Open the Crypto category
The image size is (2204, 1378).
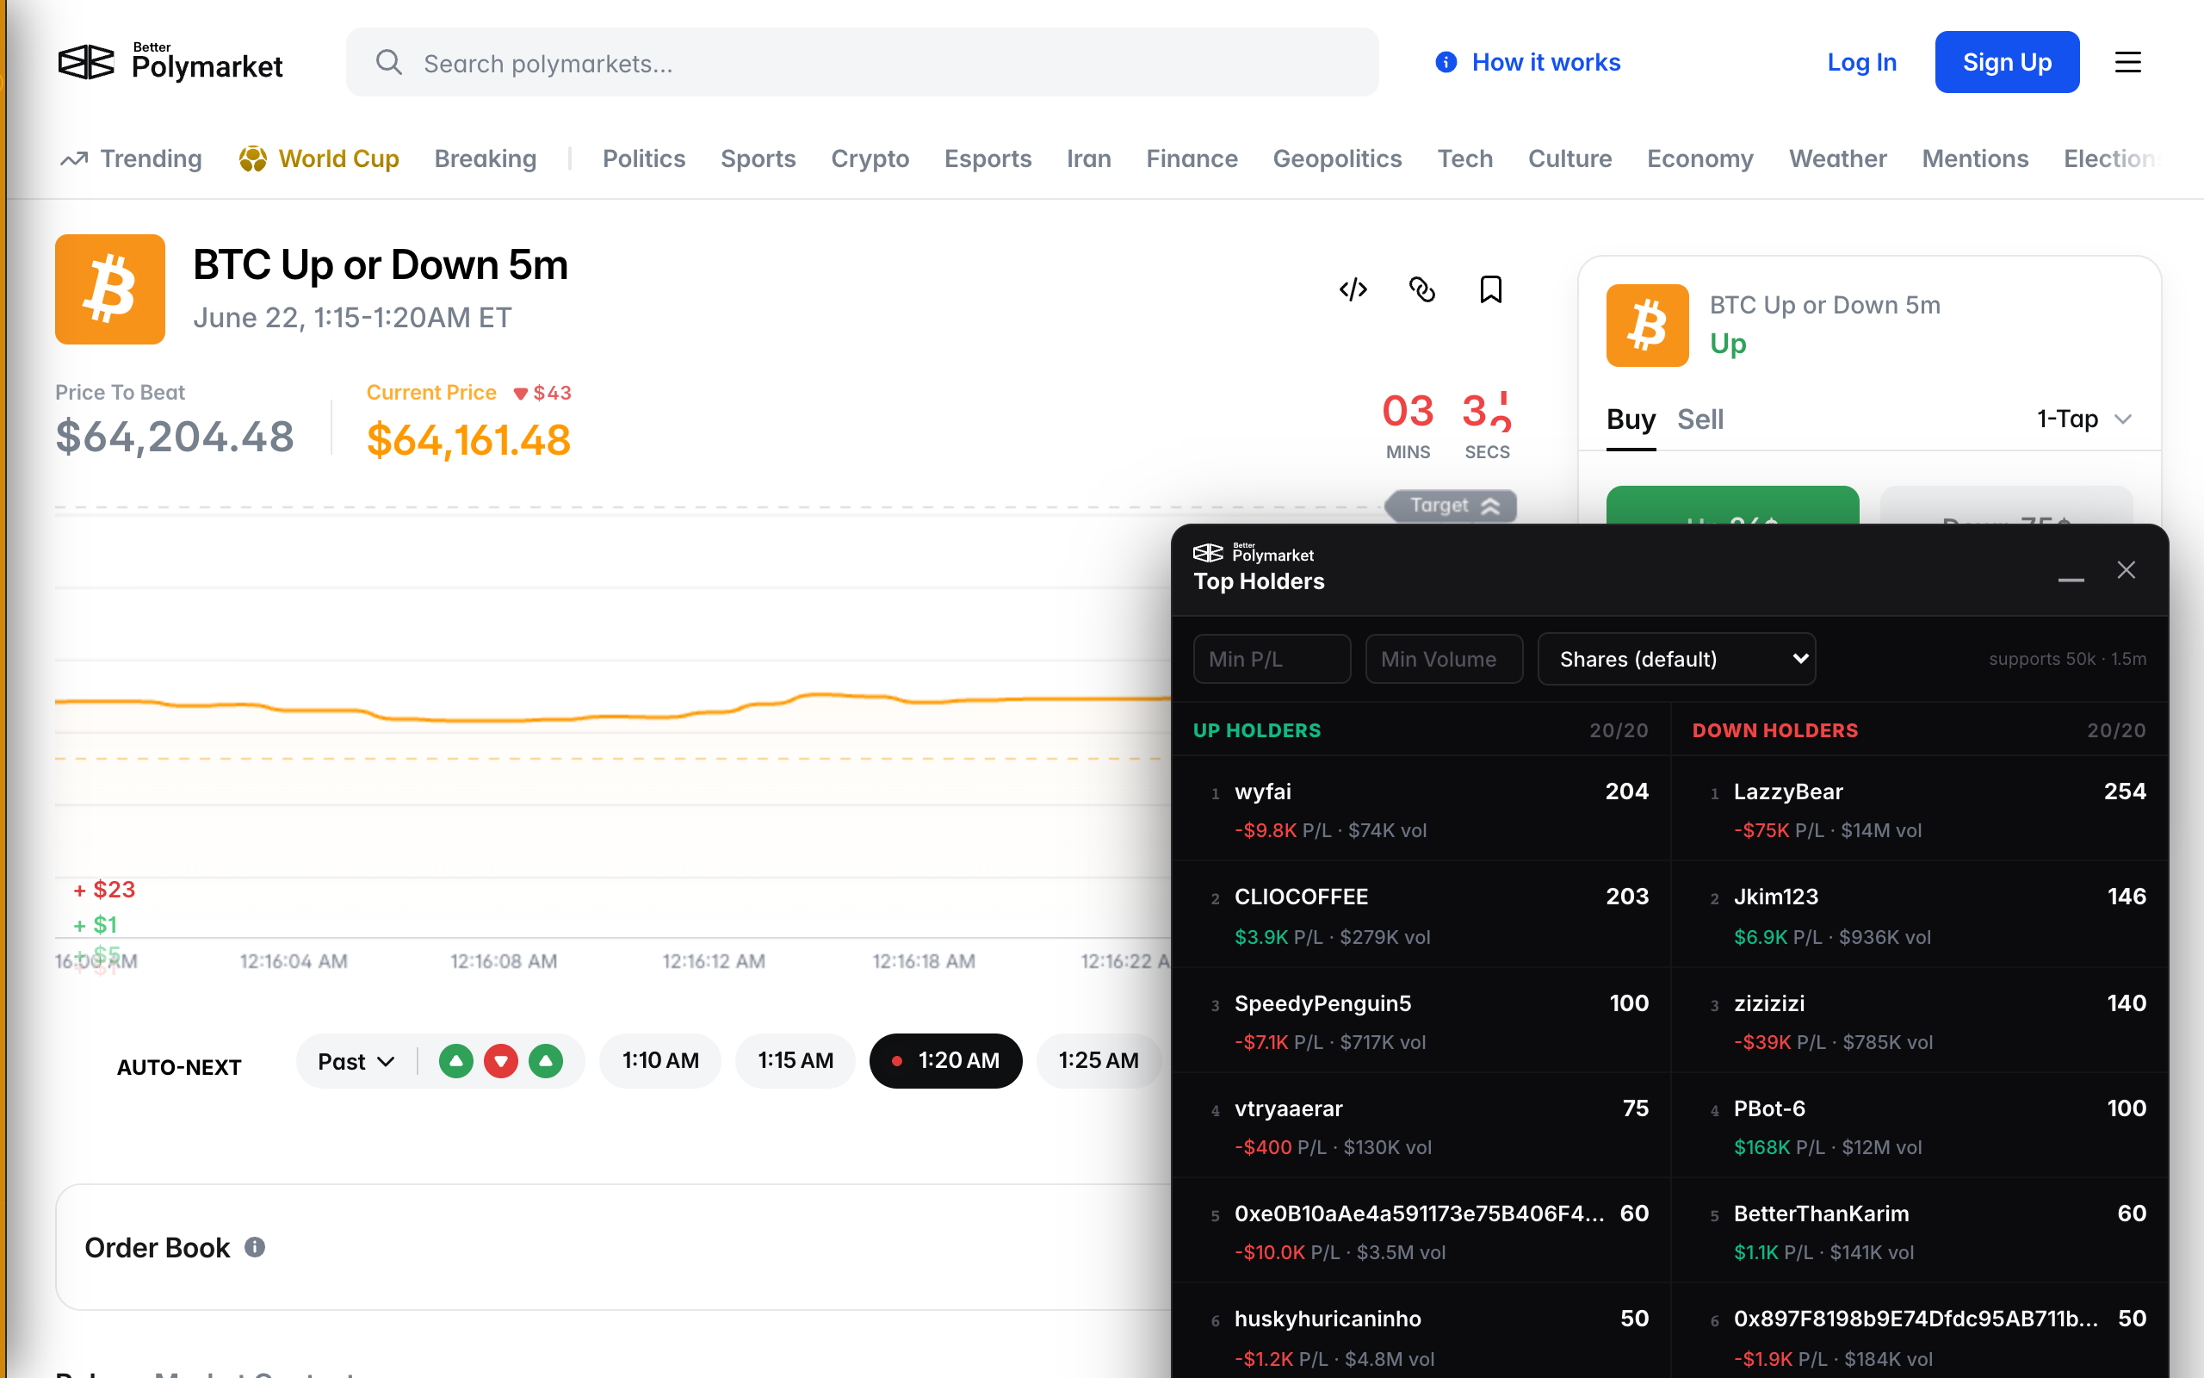pos(870,158)
